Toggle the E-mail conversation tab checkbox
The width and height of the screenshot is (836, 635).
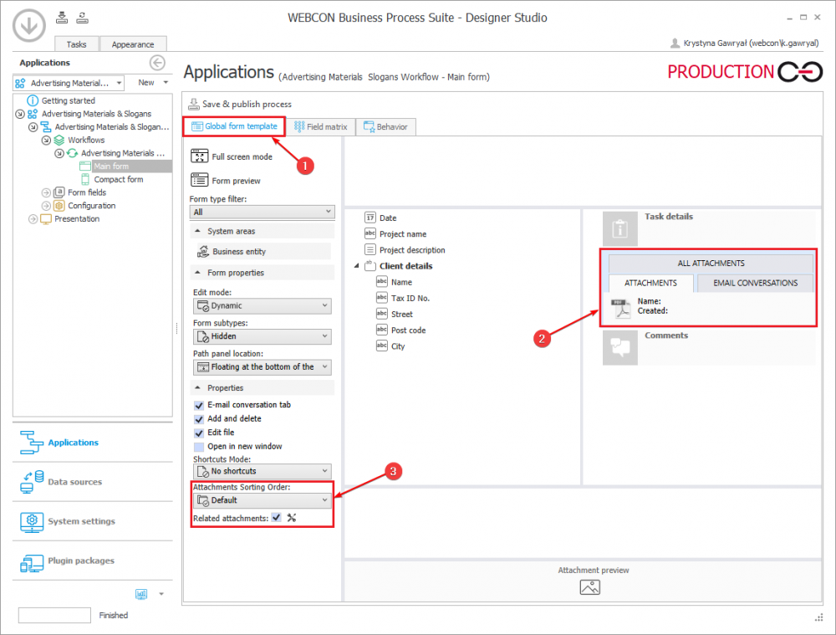[199, 405]
